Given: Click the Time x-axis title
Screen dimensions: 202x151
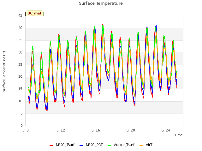Looking at the screenshot, I should pyautogui.click(x=178, y=135).
